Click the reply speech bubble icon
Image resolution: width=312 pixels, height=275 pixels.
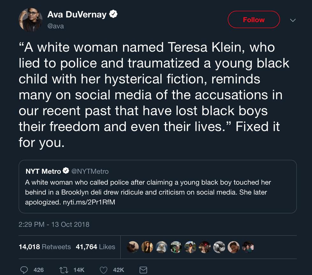[x=24, y=270]
